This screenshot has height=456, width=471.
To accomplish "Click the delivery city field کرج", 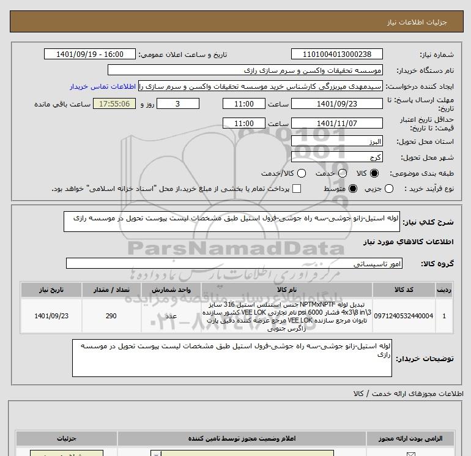I will coord(336,157).
